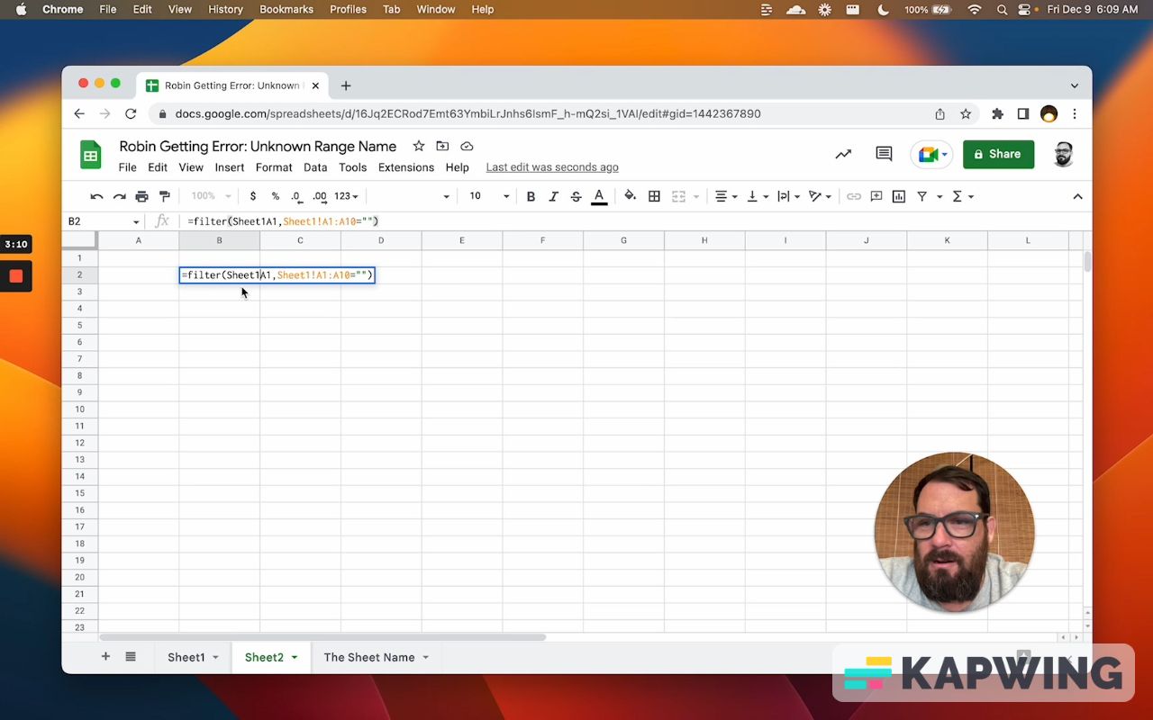Open the Functions sigma dropdown
This screenshot has height=720, width=1153.
(x=963, y=196)
